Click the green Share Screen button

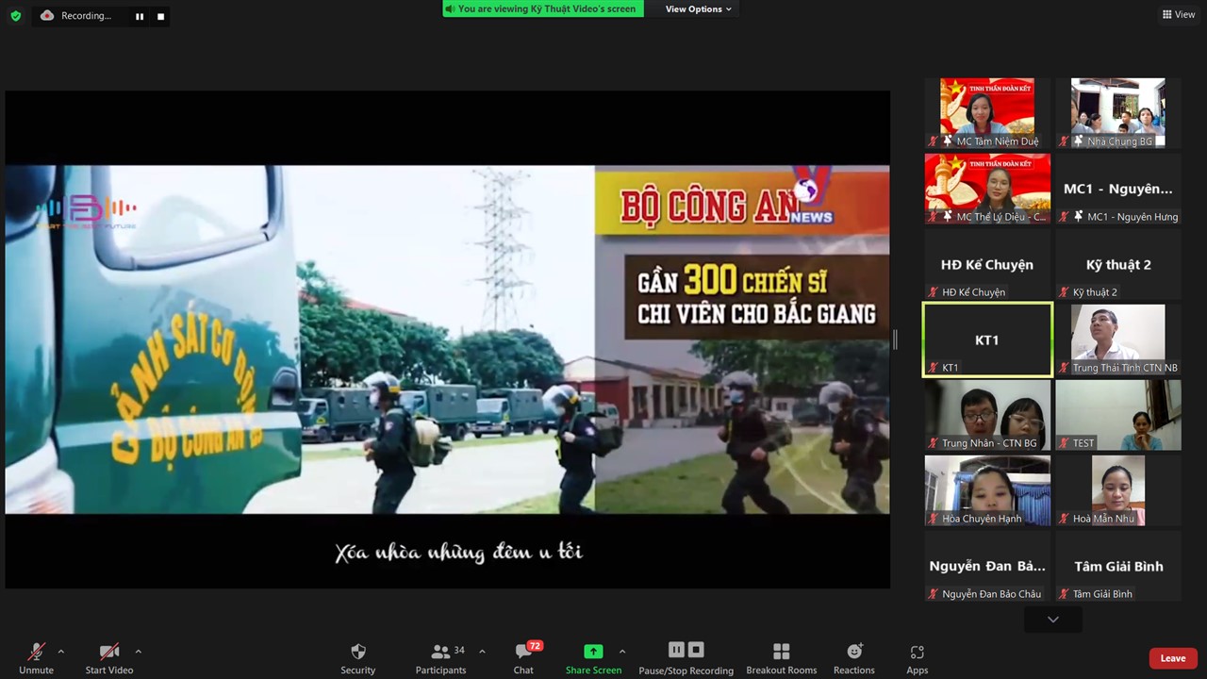(593, 658)
